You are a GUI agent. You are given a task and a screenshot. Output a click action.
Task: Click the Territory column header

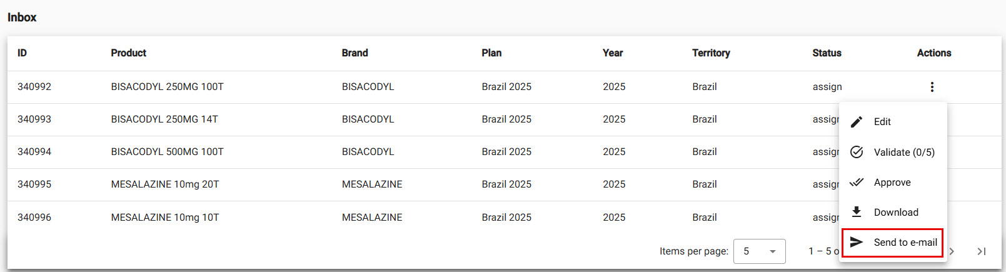tap(711, 53)
